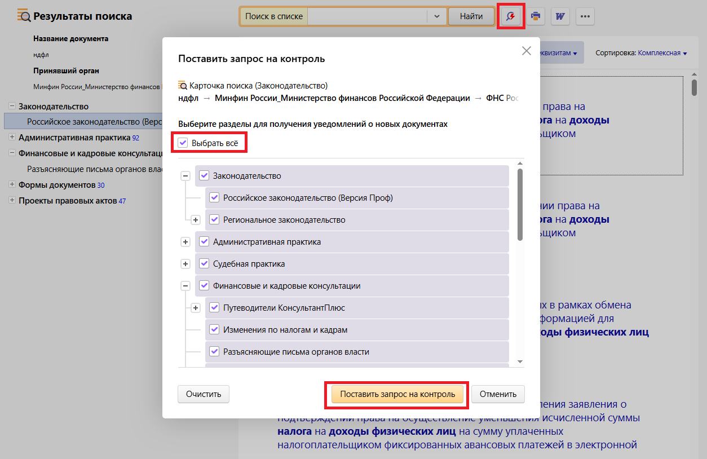The image size is (707, 459).
Task: Open the three-dots more options menu
Action: 585,16
